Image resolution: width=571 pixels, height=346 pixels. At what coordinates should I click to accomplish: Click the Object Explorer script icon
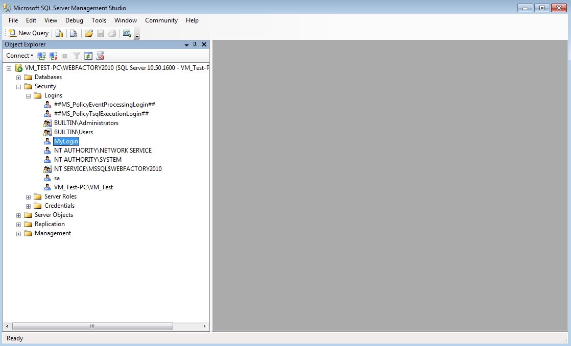pyautogui.click(x=100, y=55)
